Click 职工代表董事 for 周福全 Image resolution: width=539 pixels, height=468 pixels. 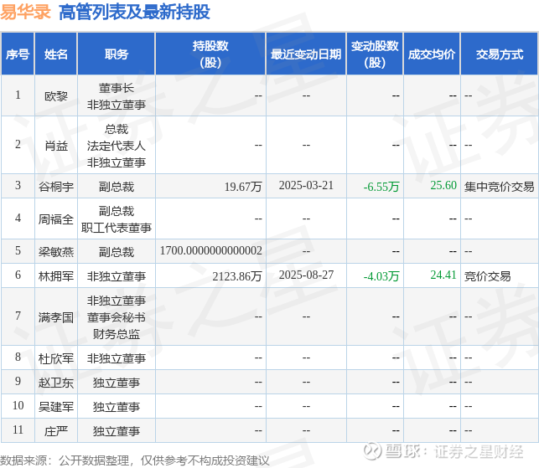(117, 228)
